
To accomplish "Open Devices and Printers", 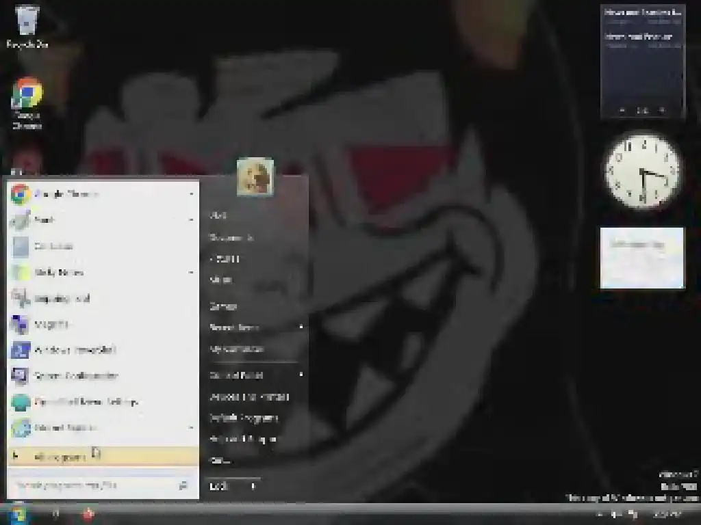I will [x=249, y=396].
